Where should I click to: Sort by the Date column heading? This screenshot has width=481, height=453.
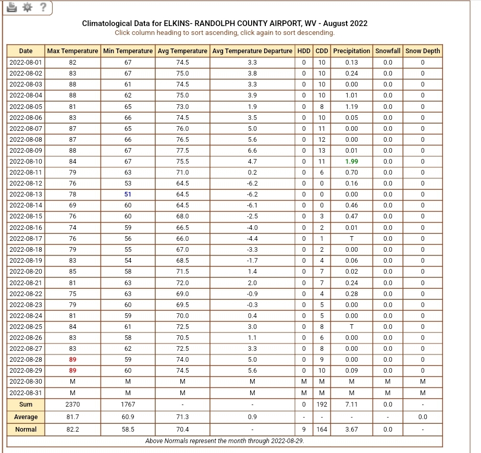(x=26, y=51)
